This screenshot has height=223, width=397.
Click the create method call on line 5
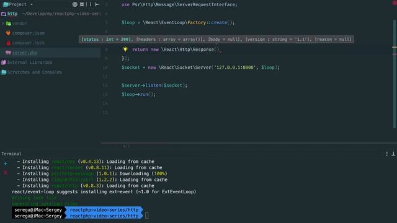pos(219,22)
